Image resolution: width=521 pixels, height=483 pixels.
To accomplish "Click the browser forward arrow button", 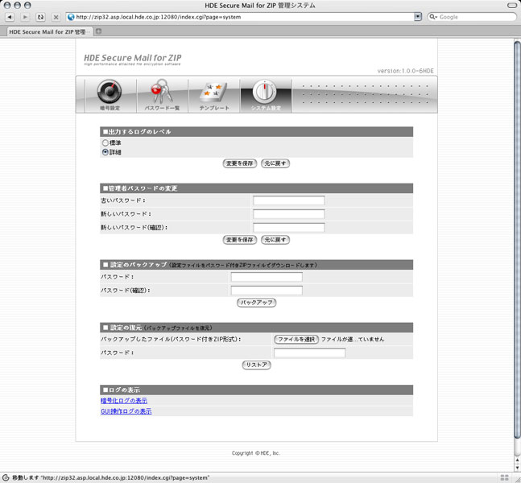I will (x=25, y=17).
